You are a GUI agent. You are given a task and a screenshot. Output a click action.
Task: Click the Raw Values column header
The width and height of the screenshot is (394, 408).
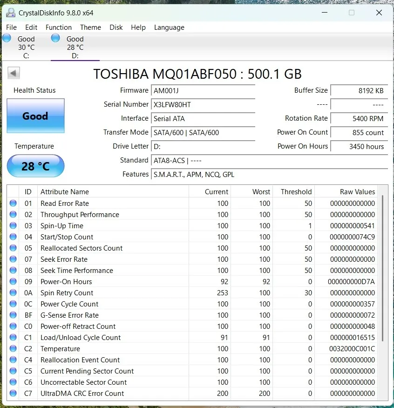point(346,192)
